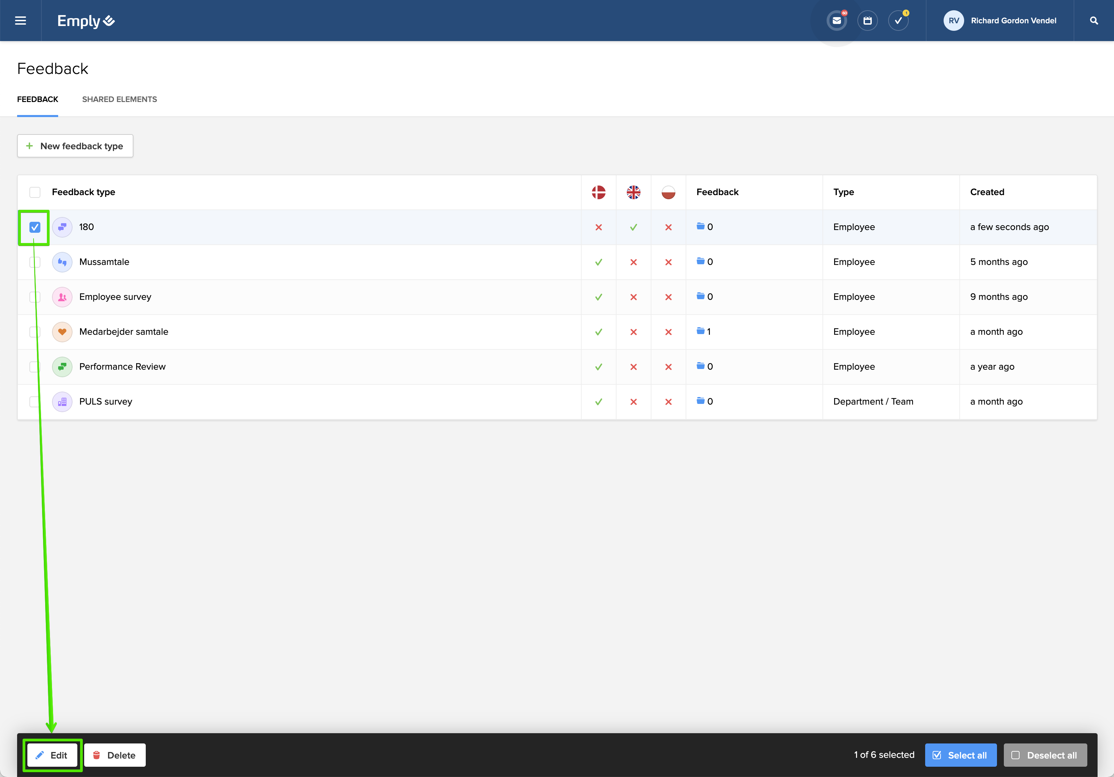
Task: Click the PULS survey building icon
Action: click(x=62, y=402)
